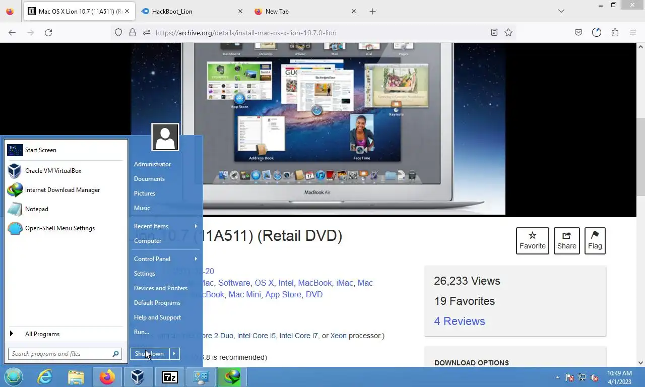Open File Explorer from the taskbar

[x=76, y=377]
